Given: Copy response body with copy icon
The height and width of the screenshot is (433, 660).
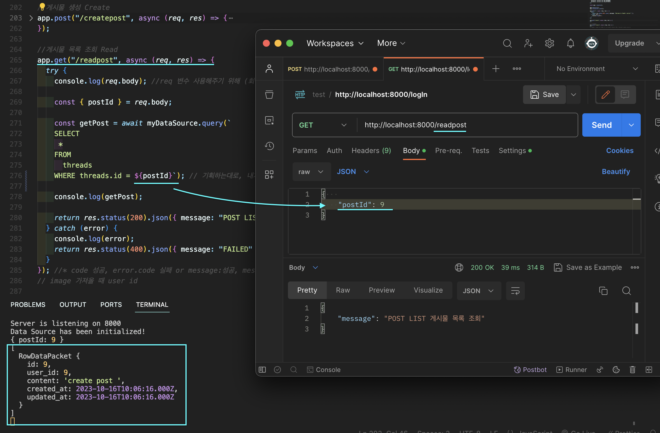Looking at the screenshot, I should click(603, 291).
